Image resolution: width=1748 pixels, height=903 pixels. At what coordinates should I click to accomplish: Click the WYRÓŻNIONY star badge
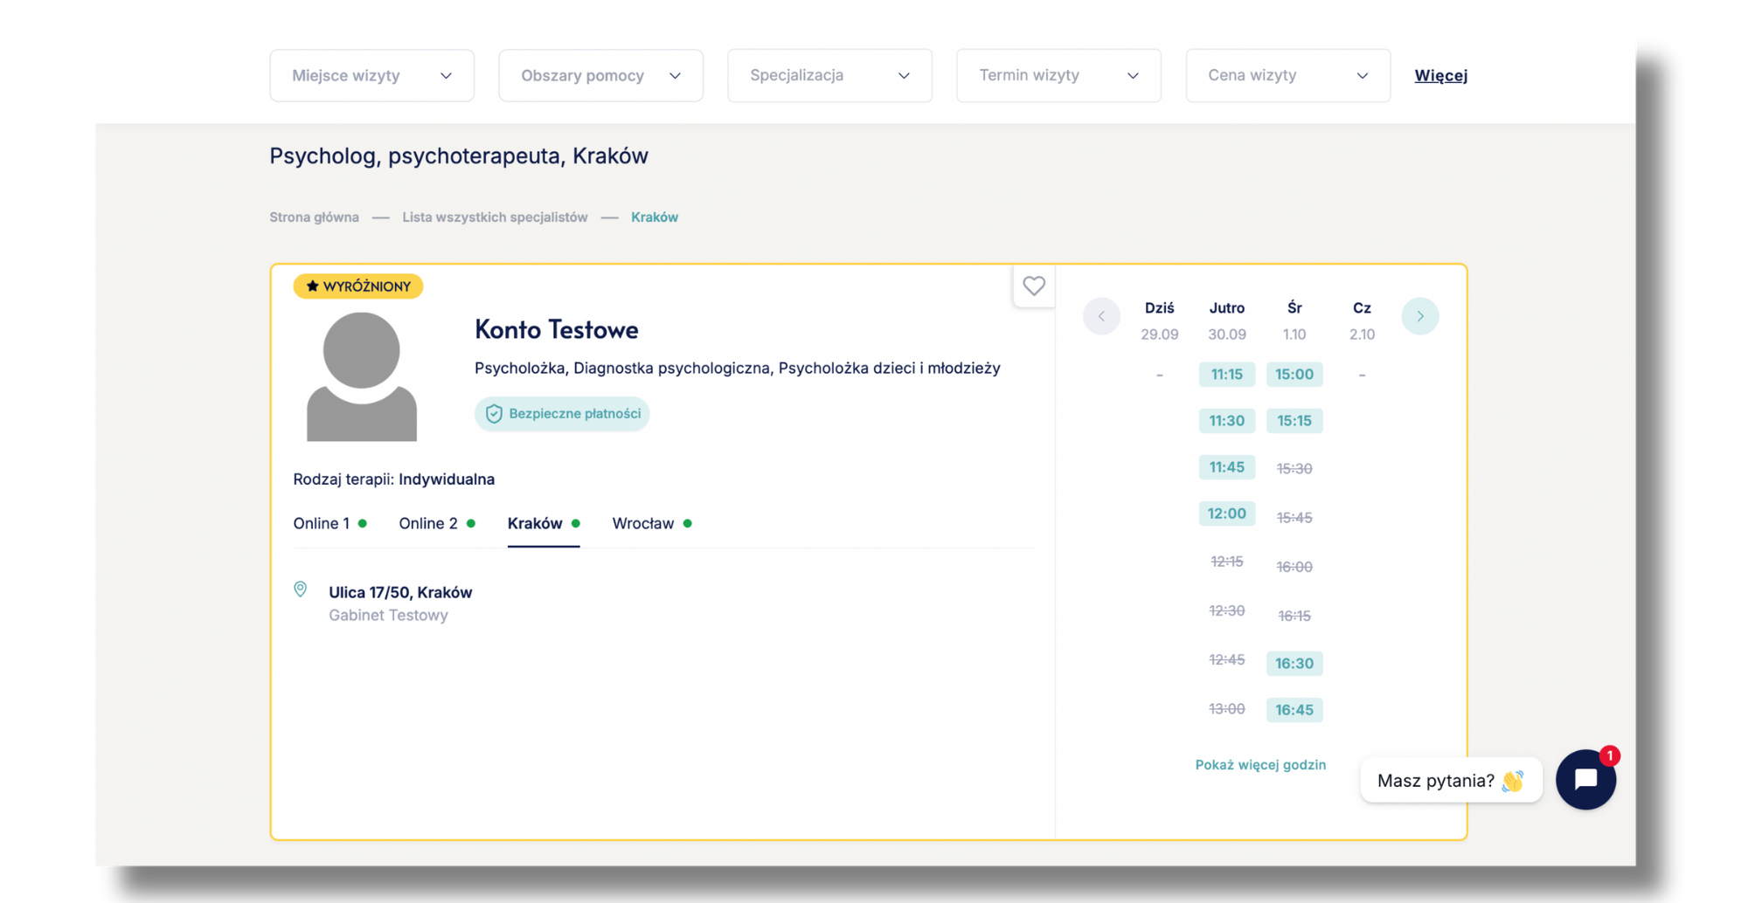coord(358,286)
